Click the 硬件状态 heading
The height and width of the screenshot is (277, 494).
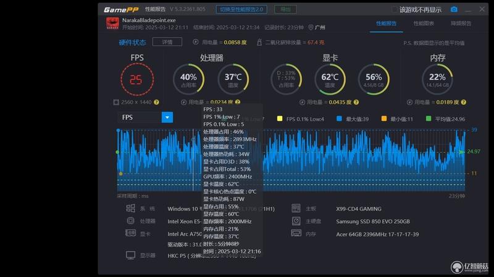(x=132, y=42)
